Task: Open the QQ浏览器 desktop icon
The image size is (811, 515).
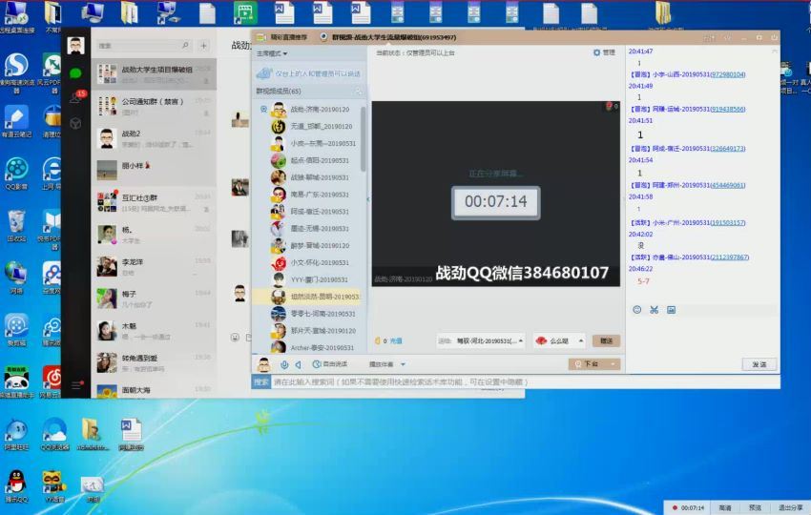Action: coord(54,433)
